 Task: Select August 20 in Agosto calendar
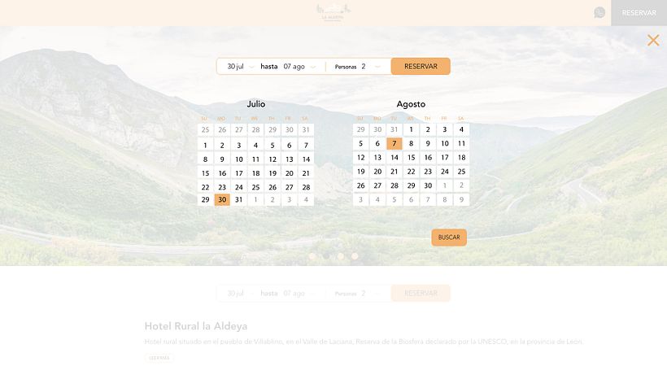pos(377,172)
